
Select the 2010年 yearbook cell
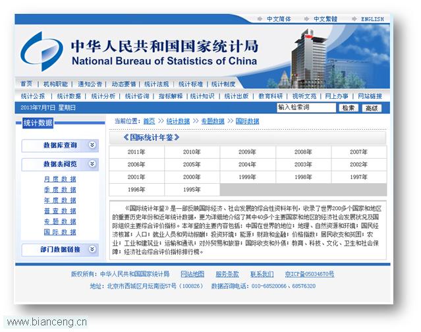pos(192,152)
